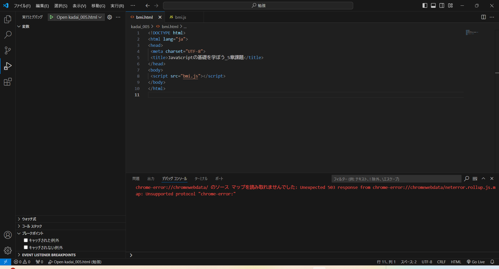This screenshot has width=499, height=269.
Task: Click the debug console filter input
Action: [x=396, y=179]
